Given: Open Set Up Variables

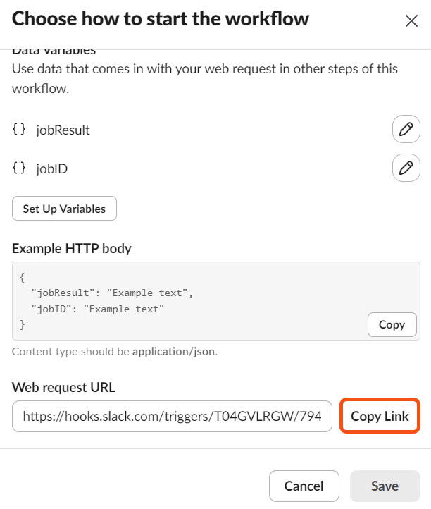Looking at the screenshot, I should click(64, 209).
